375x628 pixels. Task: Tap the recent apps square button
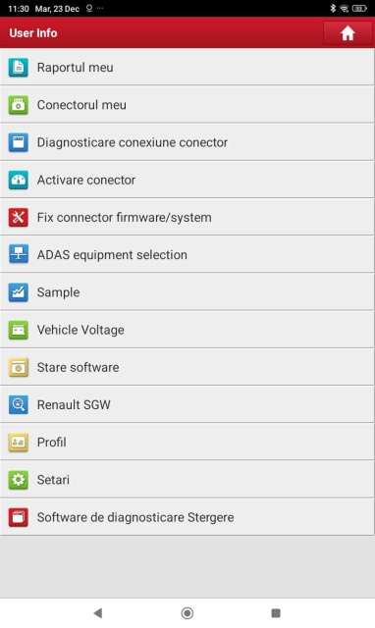pyautogui.click(x=276, y=612)
